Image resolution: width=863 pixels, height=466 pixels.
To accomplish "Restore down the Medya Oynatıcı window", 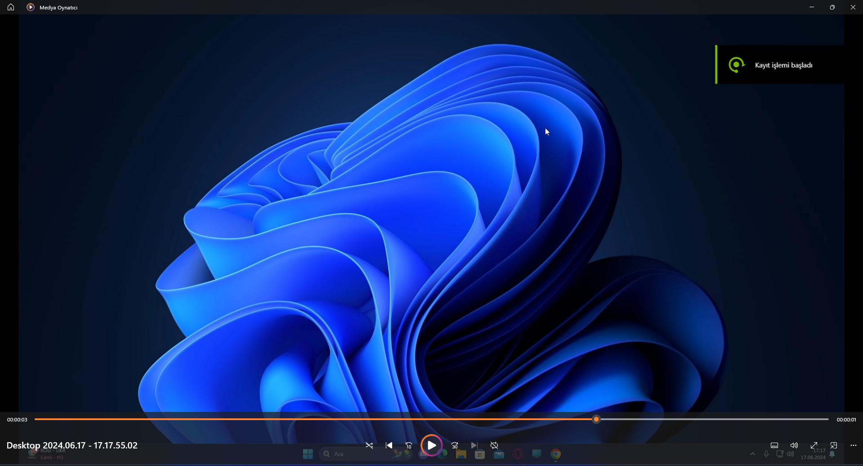I will (x=832, y=7).
